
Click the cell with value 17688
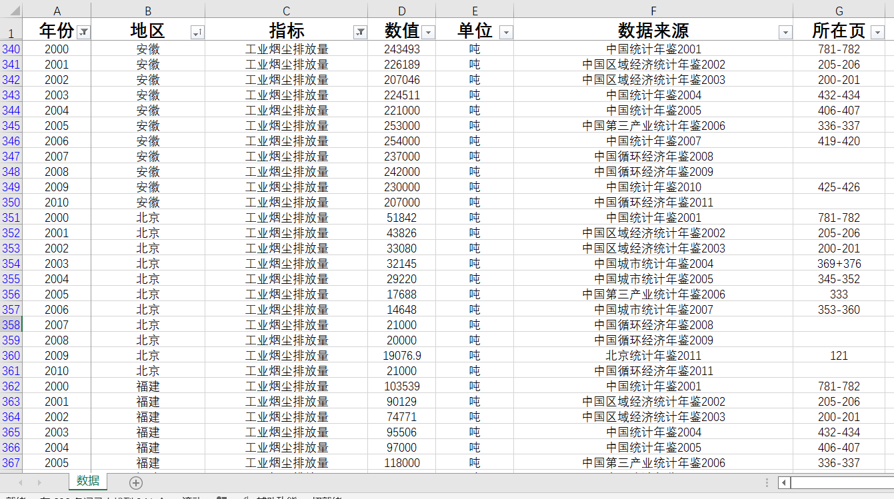[x=402, y=294]
